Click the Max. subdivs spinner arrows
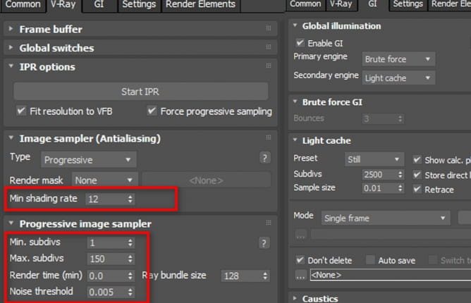471x303 pixels. coord(130,258)
